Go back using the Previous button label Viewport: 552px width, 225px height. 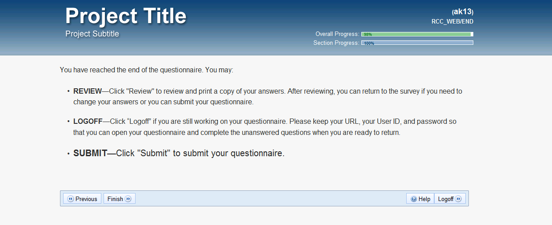(x=86, y=199)
